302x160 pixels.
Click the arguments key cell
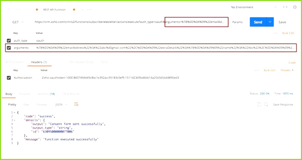pos(21,48)
